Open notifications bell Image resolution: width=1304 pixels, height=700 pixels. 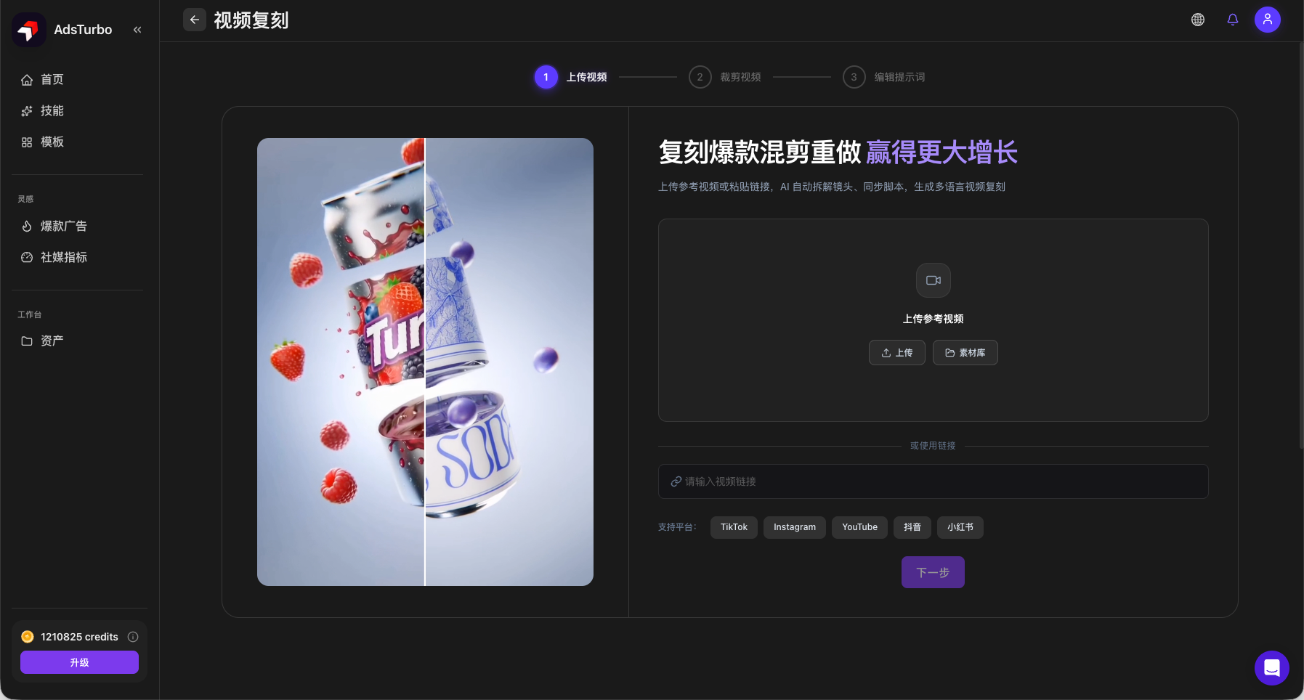point(1233,20)
